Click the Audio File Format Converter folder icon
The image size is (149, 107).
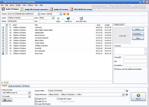(22, 9)
